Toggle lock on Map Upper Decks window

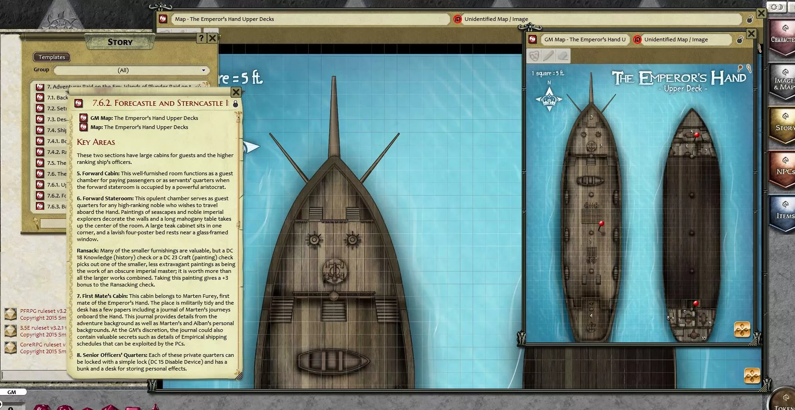tap(750, 19)
